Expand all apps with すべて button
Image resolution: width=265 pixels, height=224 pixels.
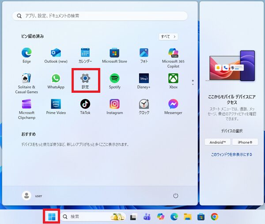pos(168,37)
